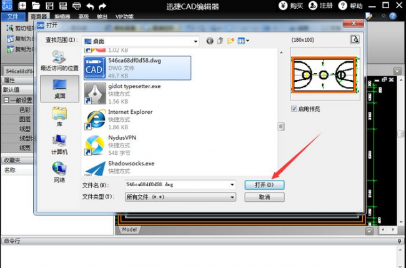This screenshot has width=406, height=268.
Task: Open the document tab list dropdown at right
Action: (x=397, y=71)
